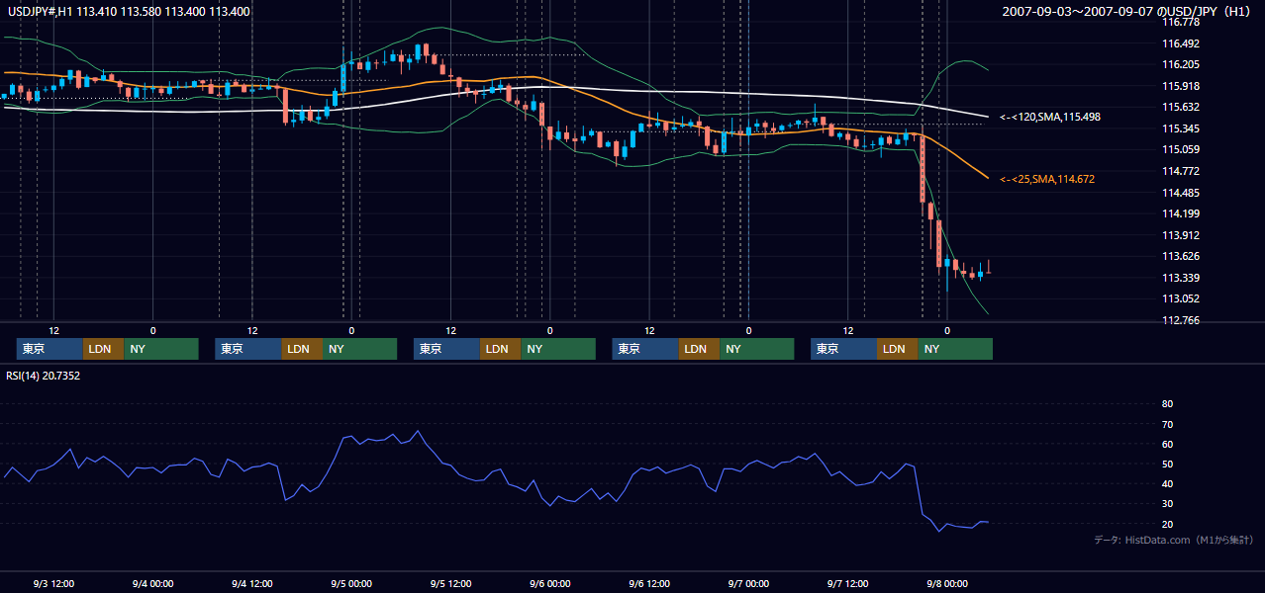Click price axis value 113.052
Screen dimensions: 1265x593
tap(1181, 298)
